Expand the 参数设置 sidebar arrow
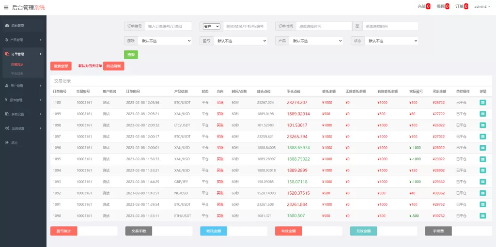Viewport: 496px width, 247px height. (41, 114)
